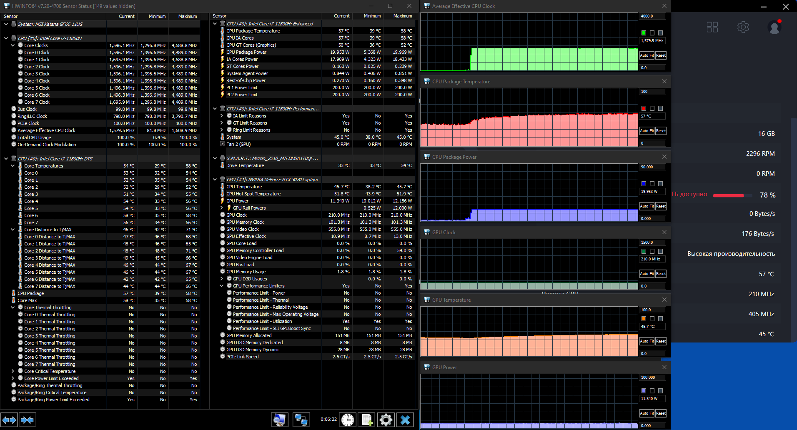Expand the Core Critical Temperature group
The height and width of the screenshot is (430, 797).
13,371
